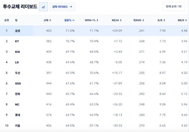The image size is (189, 132).
Task: Sort table by K/9 column
Action: [x=161, y=20]
